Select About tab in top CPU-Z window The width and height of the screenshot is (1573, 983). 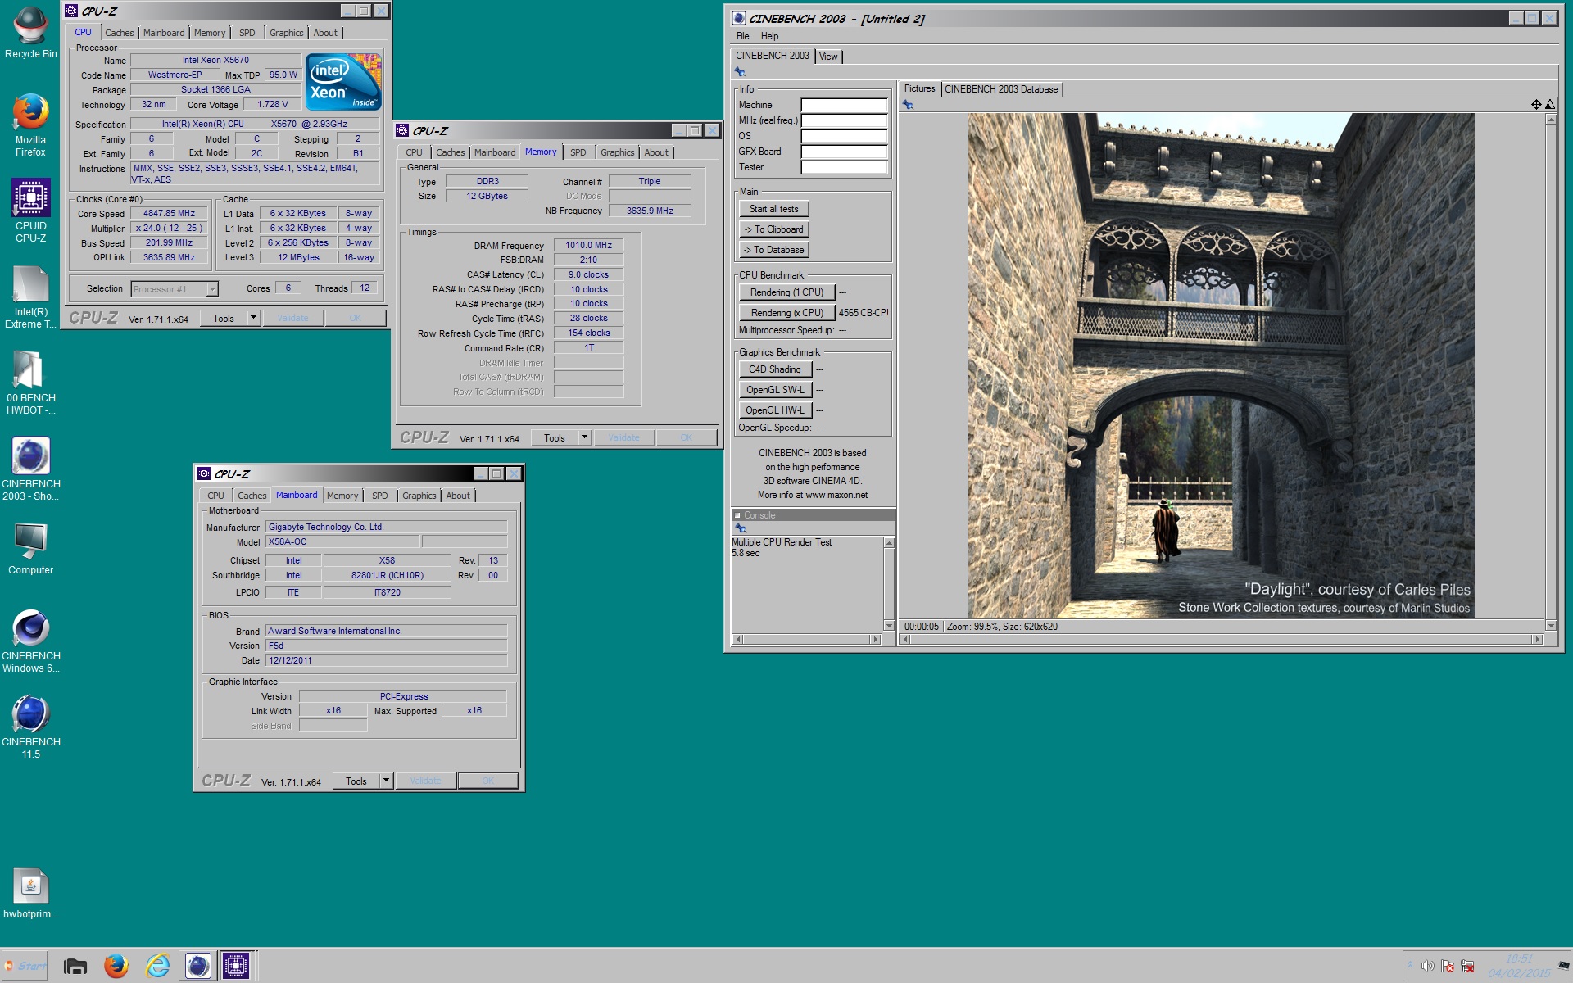[x=324, y=33]
